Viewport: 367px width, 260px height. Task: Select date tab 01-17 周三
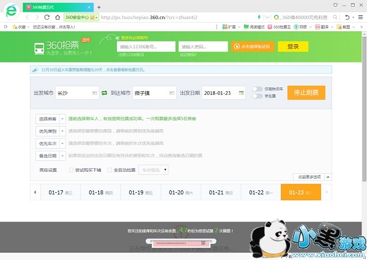pyautogui.click(x=61, y=192)
